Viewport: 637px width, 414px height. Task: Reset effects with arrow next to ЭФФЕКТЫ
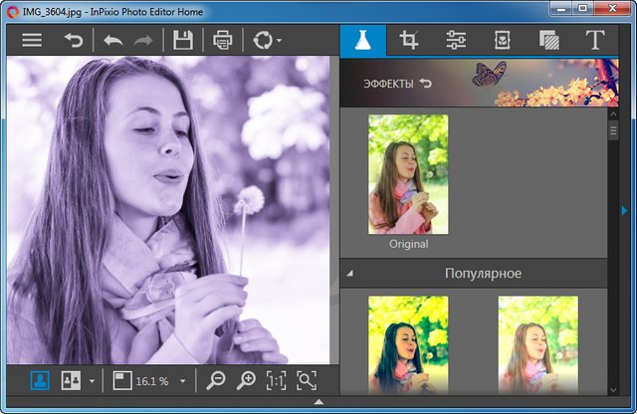[426, 83]
